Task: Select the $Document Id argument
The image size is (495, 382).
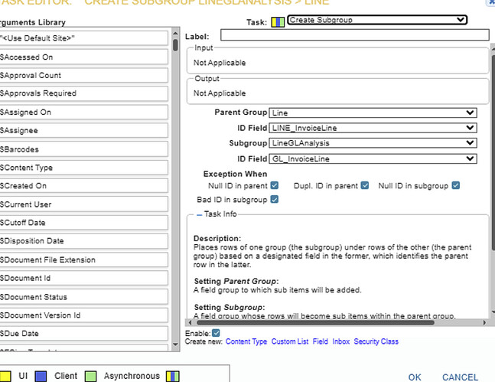Action: coord(83,278)
